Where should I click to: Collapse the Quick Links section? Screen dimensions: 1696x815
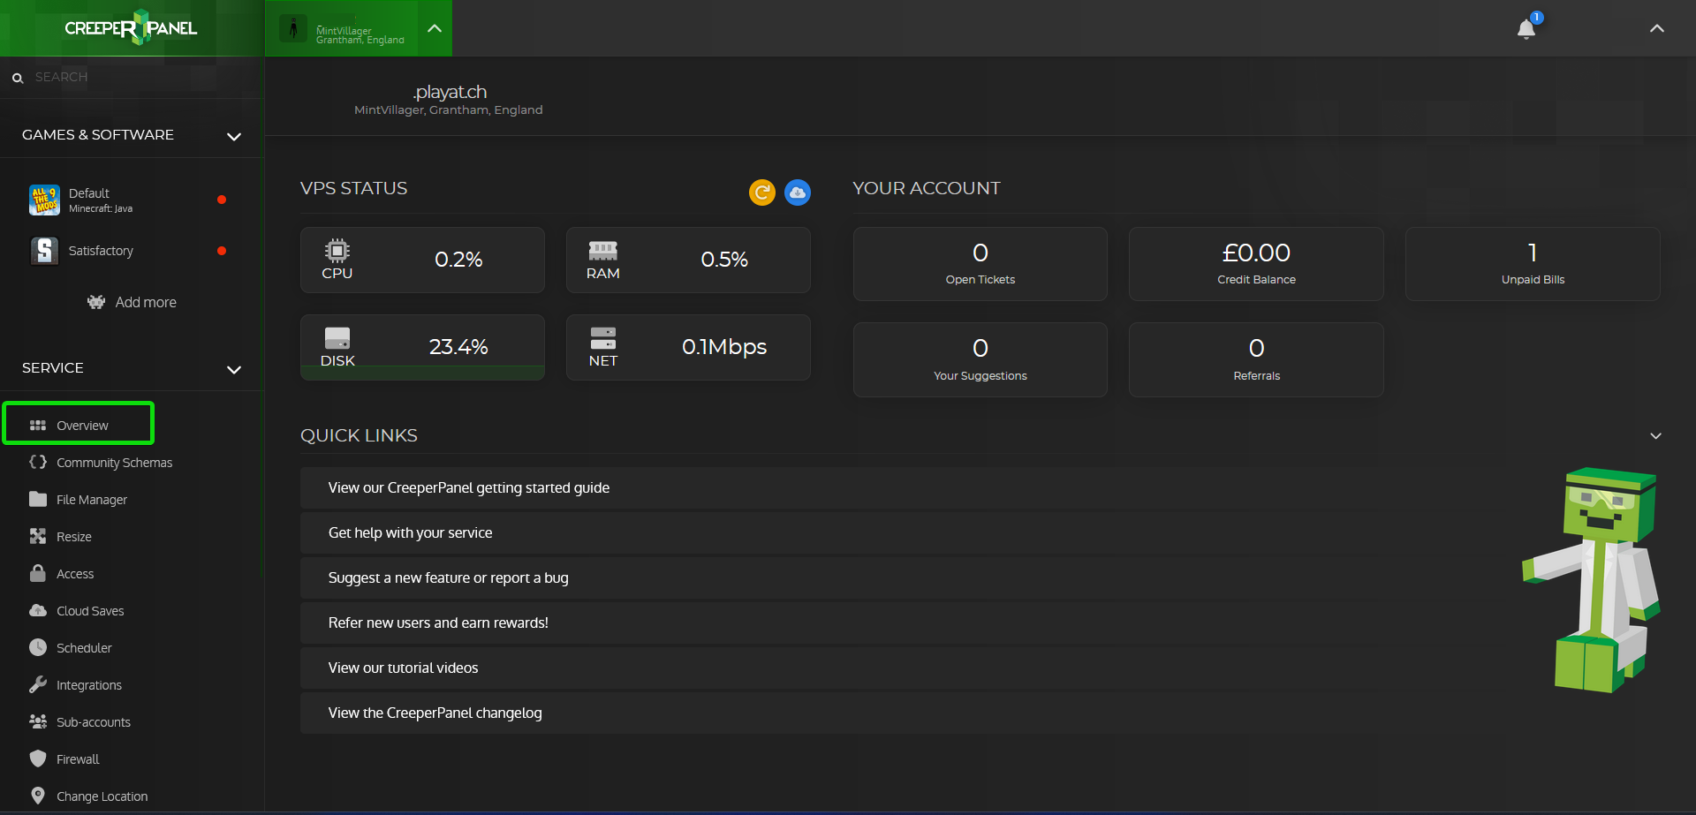[1656, 436]
